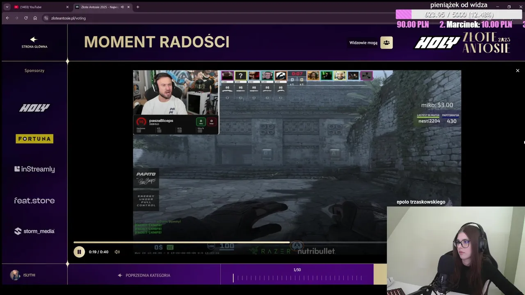
Task: Click the browser back button
Action: [7, 18]
